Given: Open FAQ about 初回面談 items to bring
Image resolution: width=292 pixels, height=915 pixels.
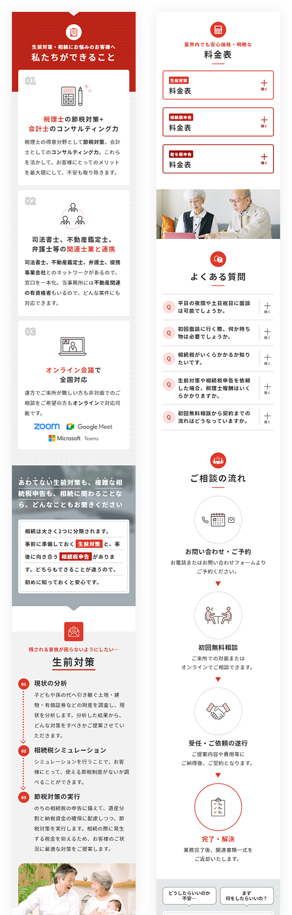Looking at the screenshot, I should click(x=218, y=333).
